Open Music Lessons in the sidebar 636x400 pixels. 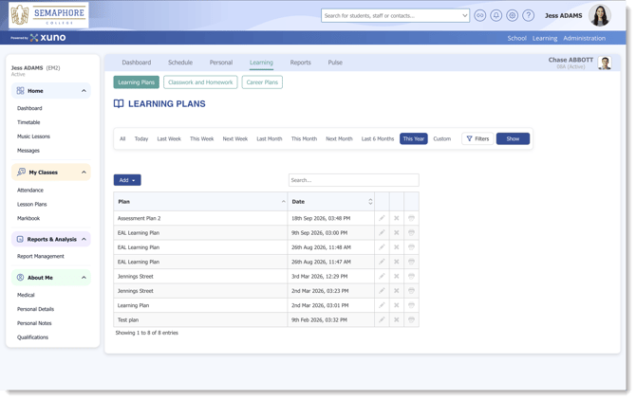coord(33,136)
